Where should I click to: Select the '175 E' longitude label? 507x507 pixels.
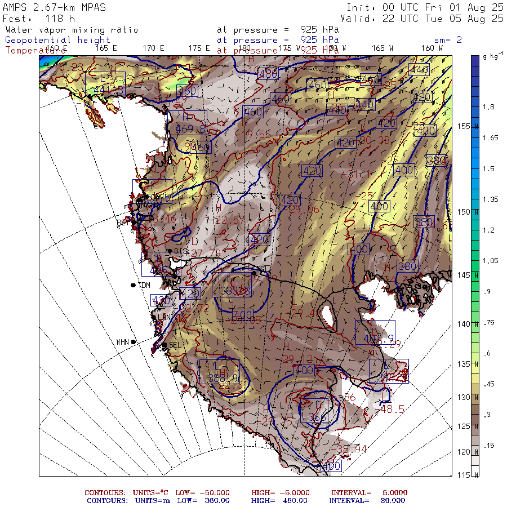point(199,48)
